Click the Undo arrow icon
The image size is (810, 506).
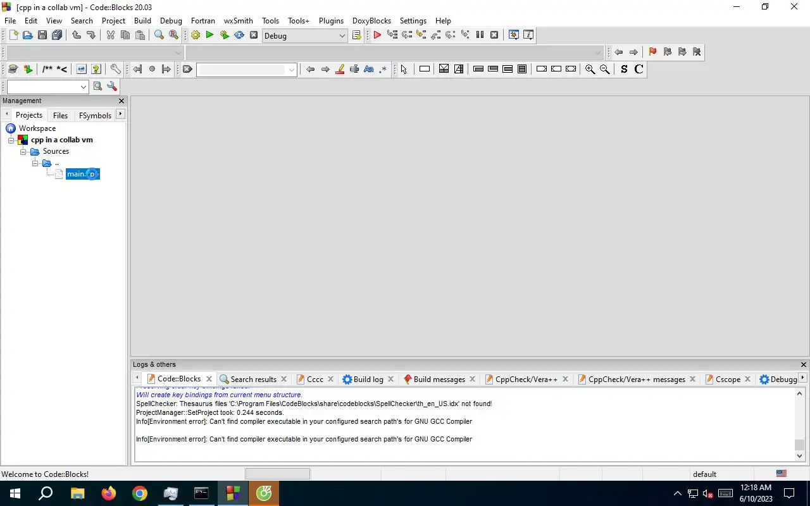pyautogui.click(x=77, y=35)
